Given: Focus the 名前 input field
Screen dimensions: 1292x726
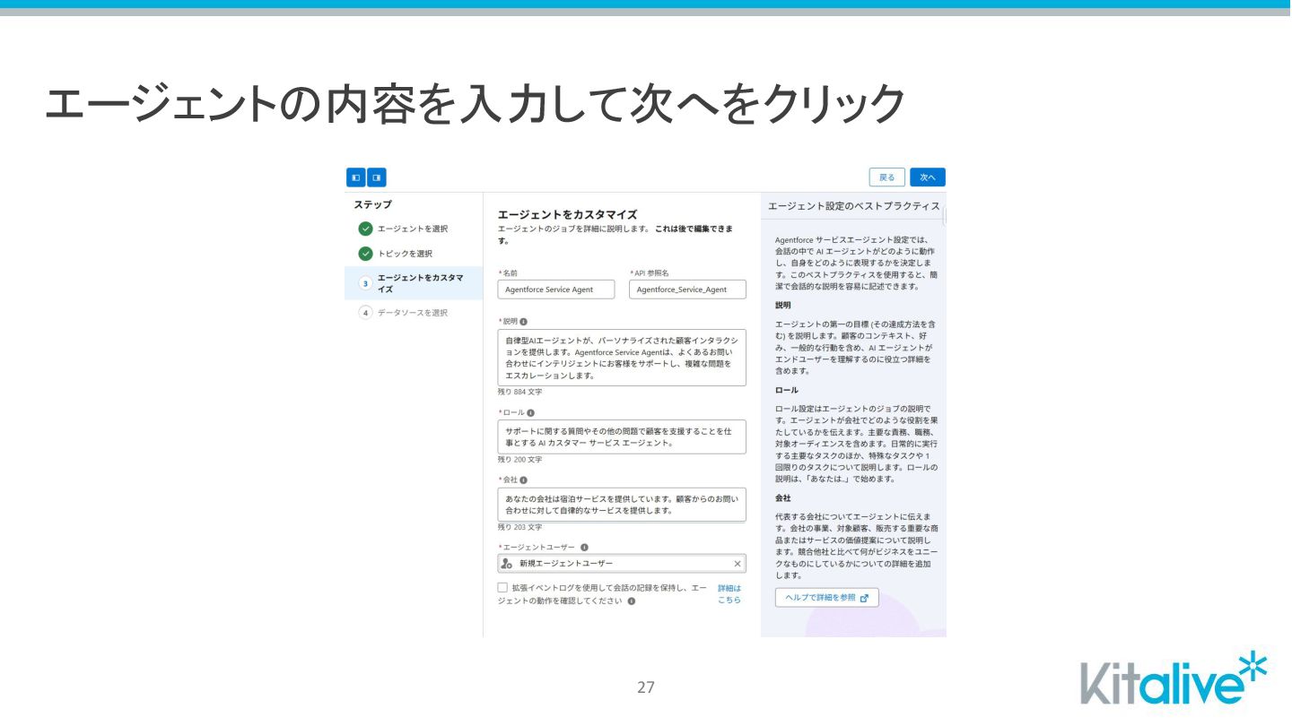Looking at the screenshot, I should coord(557,290).
